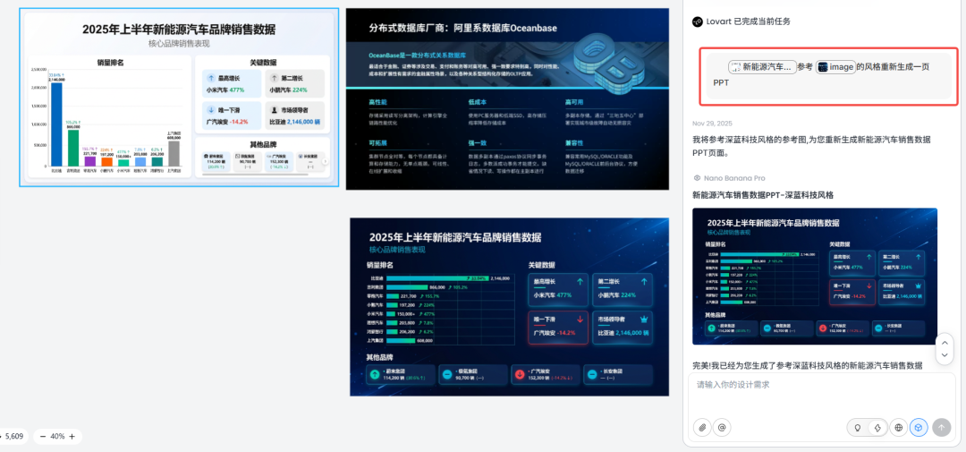Toggle the blue cube icon
The width and height of the screenshot is (966, 452).
[919, 427]
